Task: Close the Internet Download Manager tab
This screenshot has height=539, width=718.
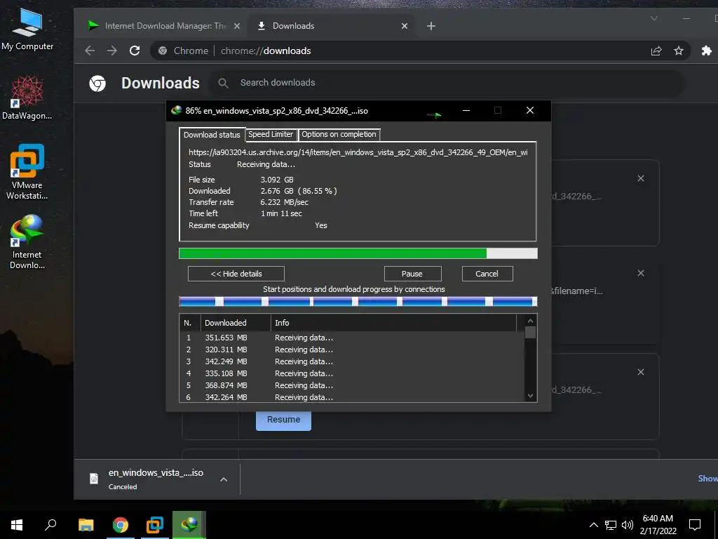Action: tap(237, 26)
